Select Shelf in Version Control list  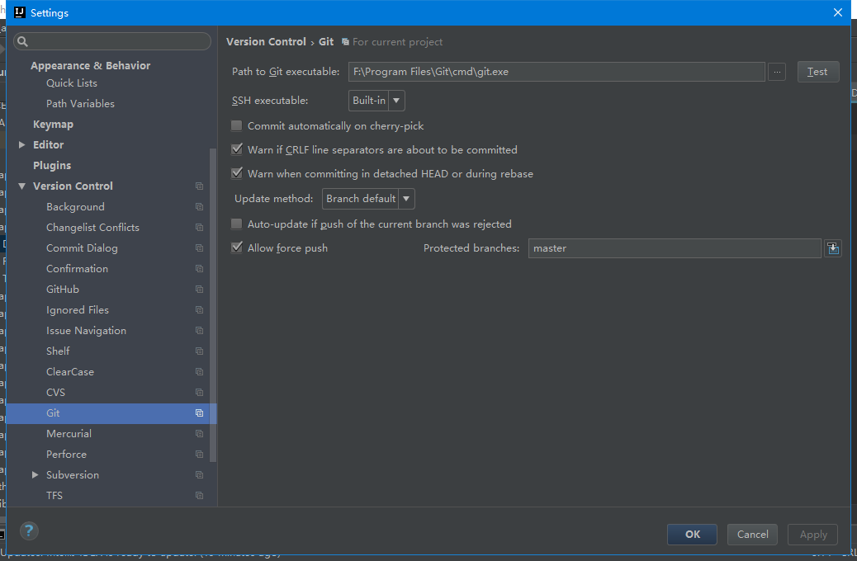tap(58, 351)
